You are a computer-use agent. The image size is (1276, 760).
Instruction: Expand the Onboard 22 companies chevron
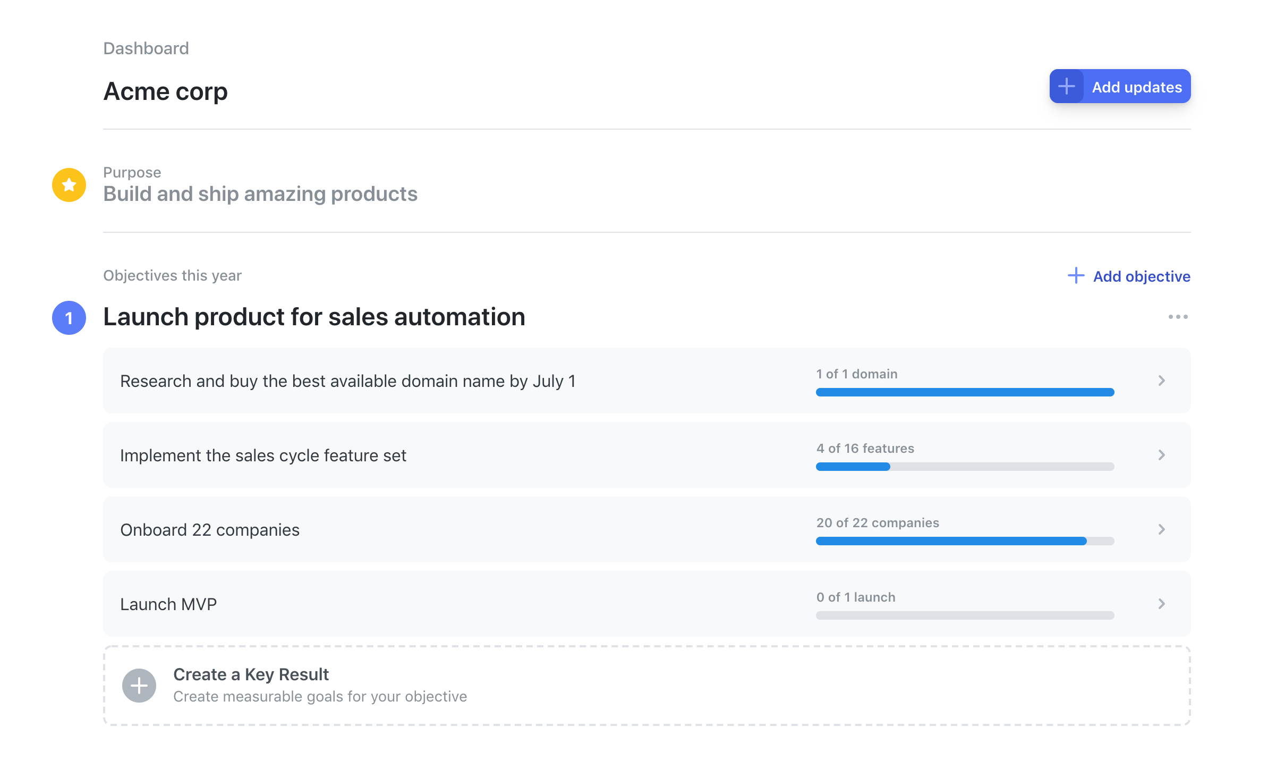coord(1162,529)
